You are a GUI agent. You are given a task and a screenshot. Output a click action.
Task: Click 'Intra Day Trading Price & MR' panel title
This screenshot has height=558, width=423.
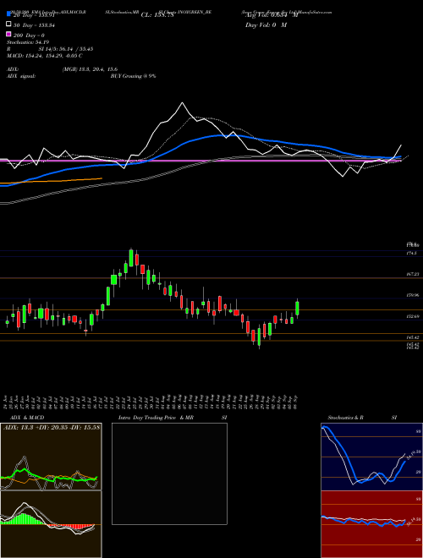click(x=156, y=418)
